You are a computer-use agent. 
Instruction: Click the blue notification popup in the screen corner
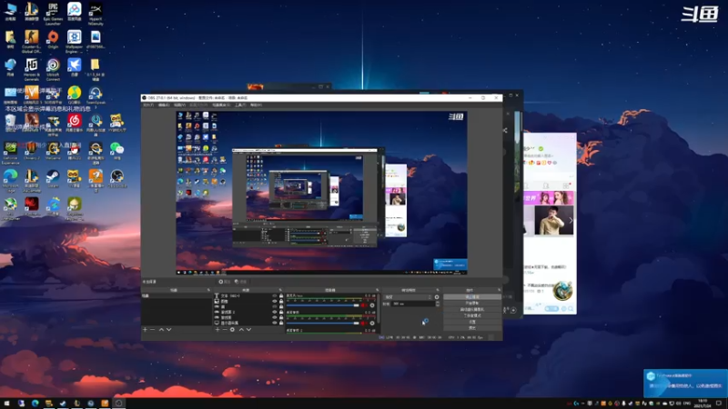pos(685,383)
